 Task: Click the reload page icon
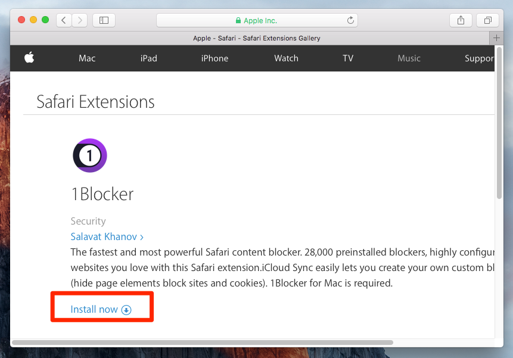coord(351,20)
